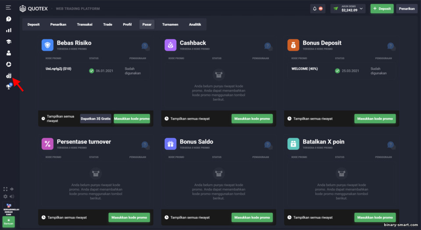Open the account user sidebar icon

click(9, 53)
